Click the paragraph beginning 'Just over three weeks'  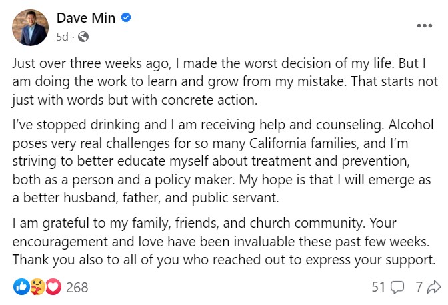225,82
